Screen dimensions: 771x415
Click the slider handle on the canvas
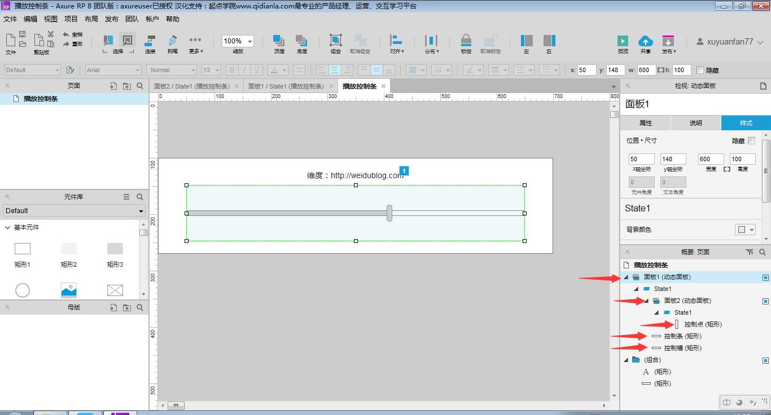389,213
